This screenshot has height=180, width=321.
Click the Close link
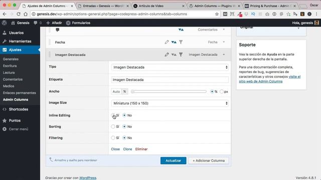tap(115, 149)
